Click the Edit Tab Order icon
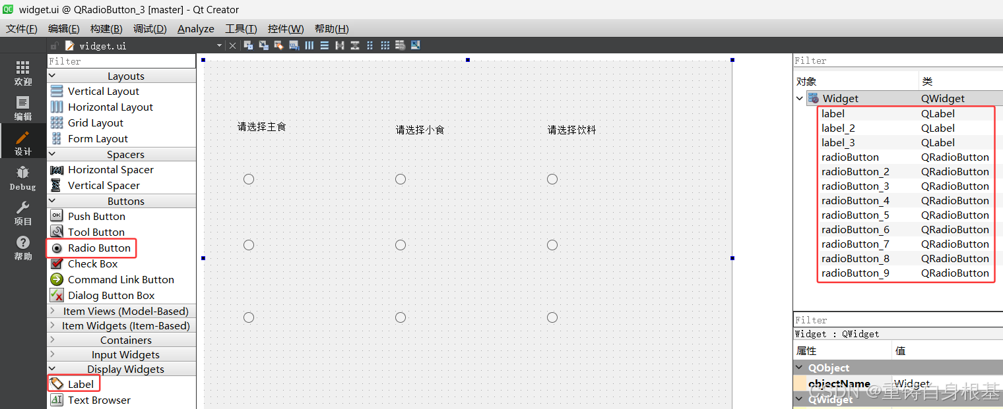This screenshot has width=1003, height=409. tap(294, 45)
